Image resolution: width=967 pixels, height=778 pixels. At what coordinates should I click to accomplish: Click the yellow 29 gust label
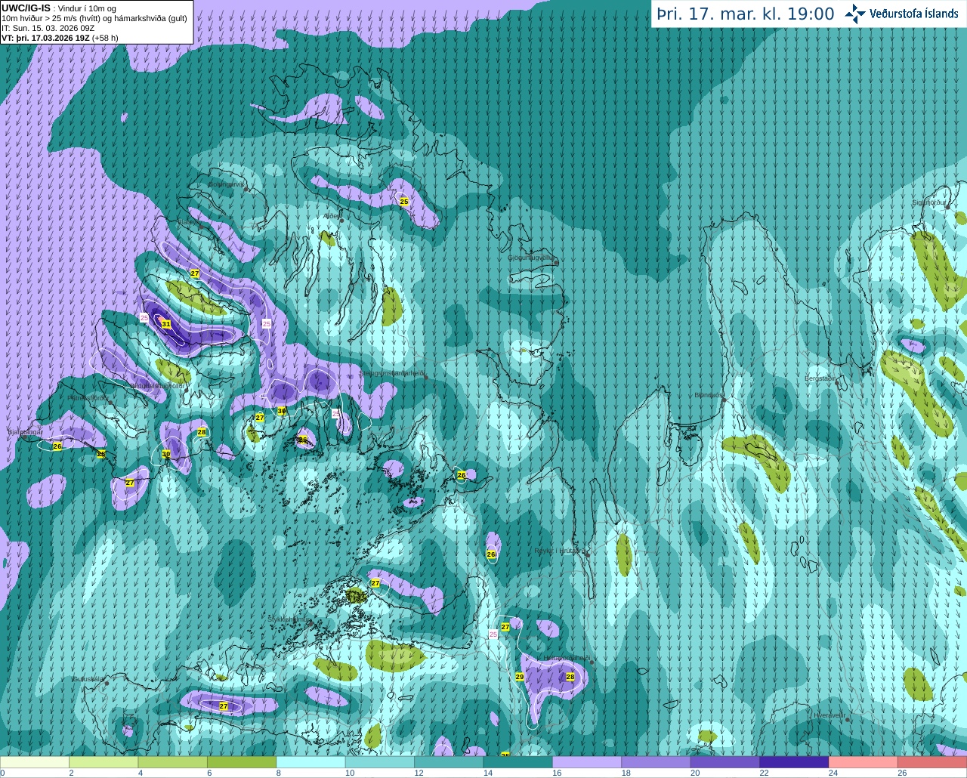520,677
